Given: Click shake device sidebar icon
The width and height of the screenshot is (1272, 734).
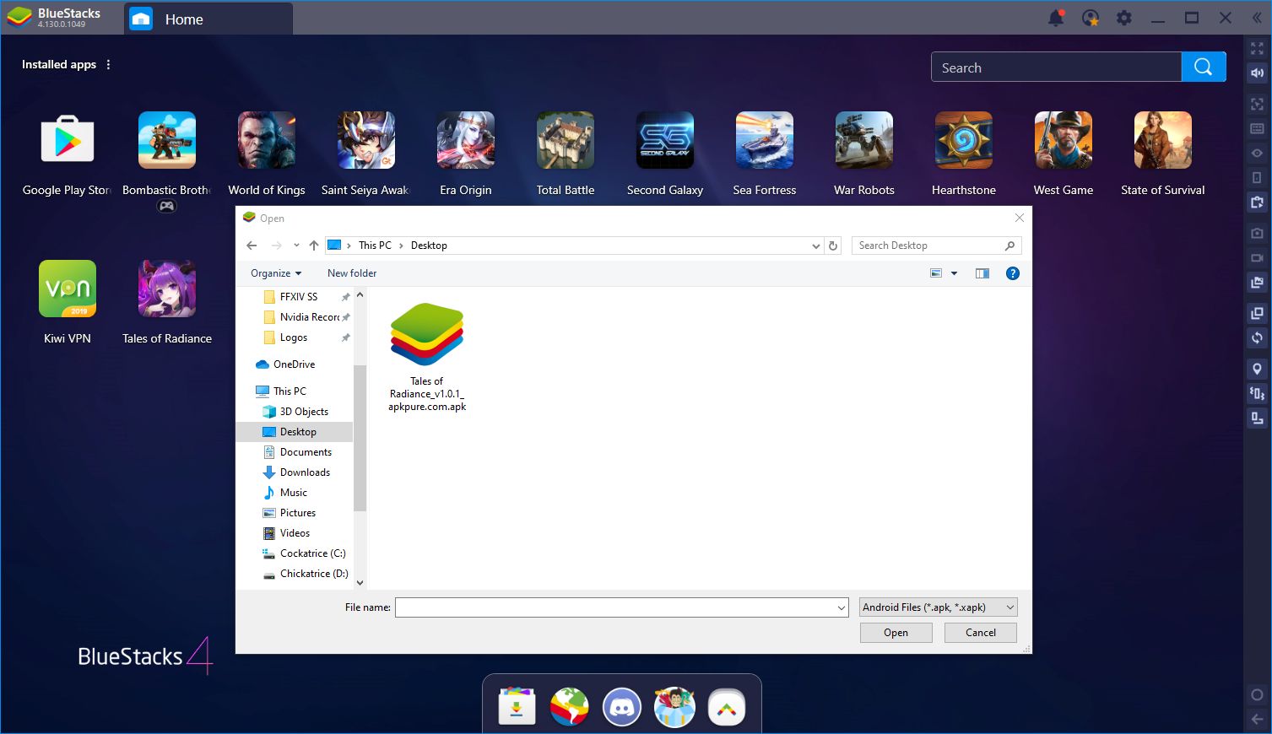Looking at the screenshot, I should pos(1257,393).
